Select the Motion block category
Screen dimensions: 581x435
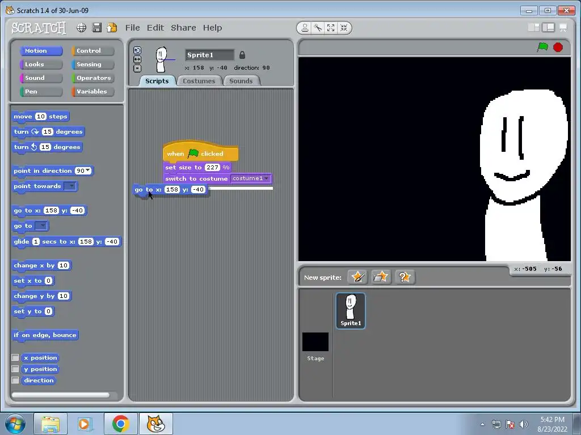click(x=41, y=50)
